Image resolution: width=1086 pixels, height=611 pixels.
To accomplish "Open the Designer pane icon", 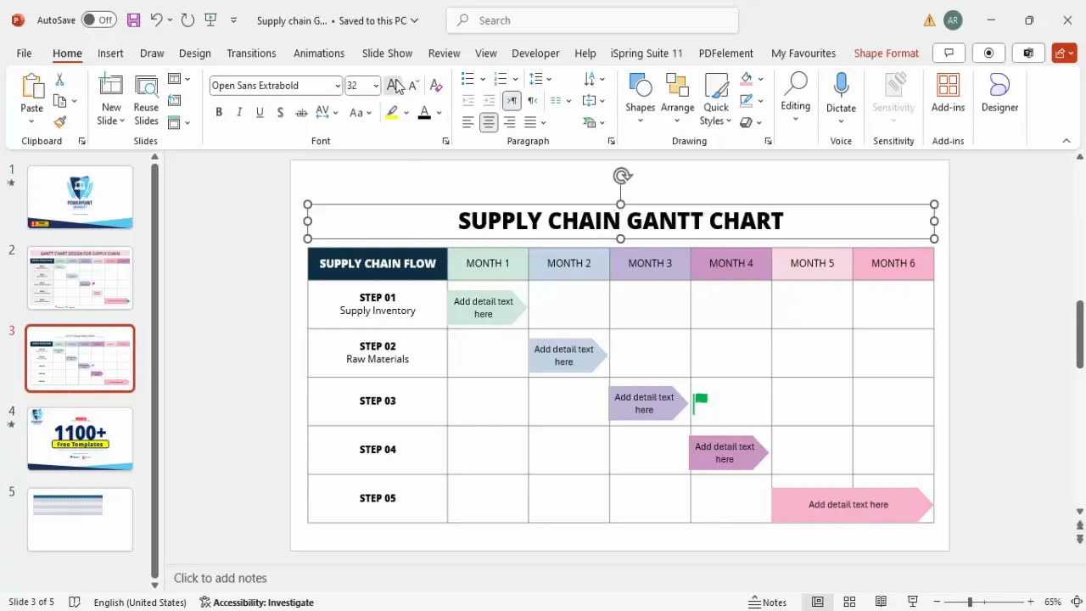I will [x=999, y=86].
